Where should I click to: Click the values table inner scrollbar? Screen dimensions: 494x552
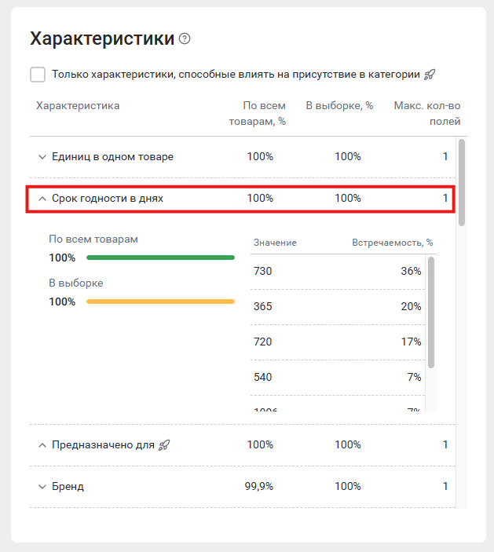tap(431, 313)
